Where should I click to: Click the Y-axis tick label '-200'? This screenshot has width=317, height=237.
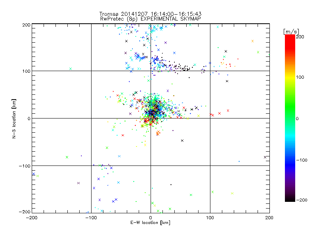[x=25, y=212]
